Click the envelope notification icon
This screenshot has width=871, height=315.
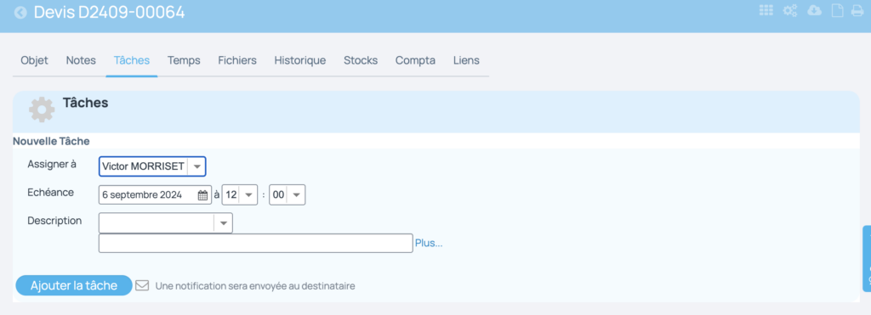point(142,285)
